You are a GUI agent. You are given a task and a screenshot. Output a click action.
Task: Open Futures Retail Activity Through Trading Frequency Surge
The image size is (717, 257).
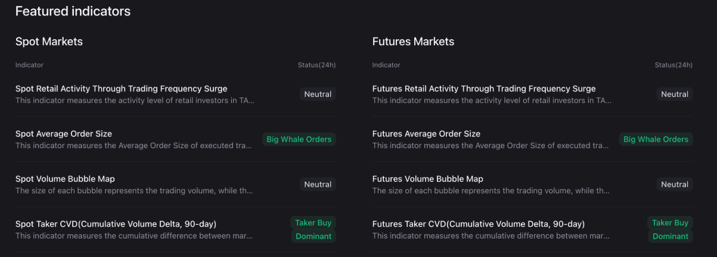[x=484, y=89]
